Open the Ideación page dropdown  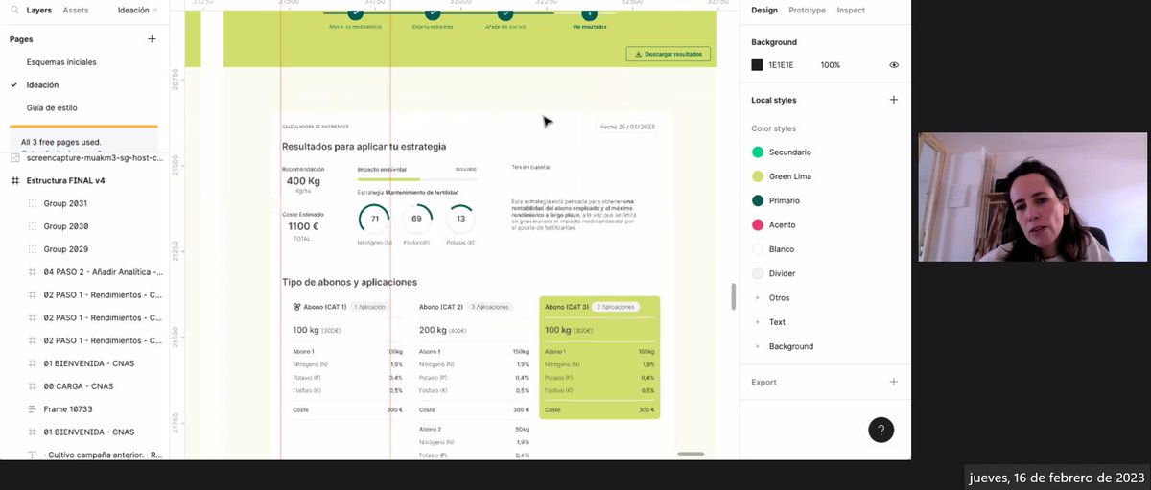point(137,11)
